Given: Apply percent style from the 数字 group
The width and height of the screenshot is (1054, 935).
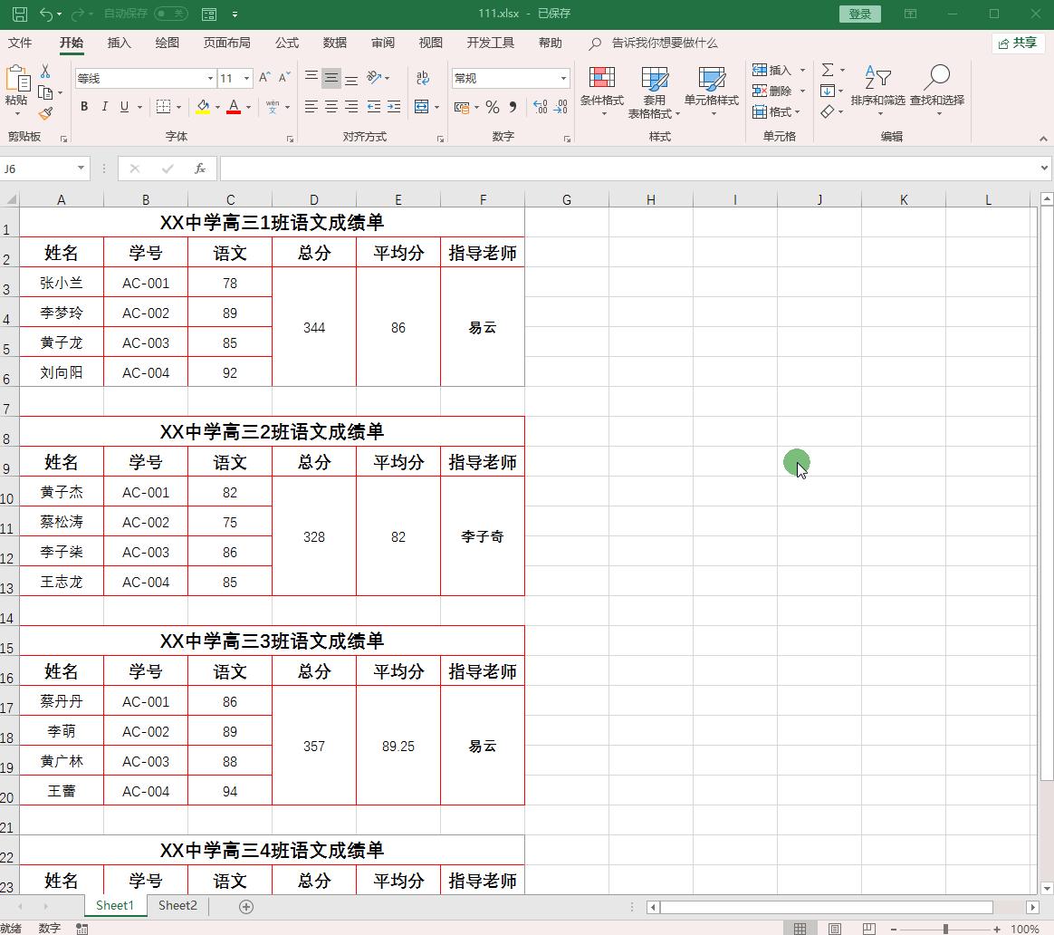Looking at the screenshot, I should point(493,108).
